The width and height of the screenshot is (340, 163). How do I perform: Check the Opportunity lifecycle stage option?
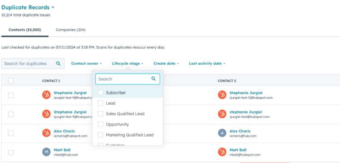tap(100, 124)
